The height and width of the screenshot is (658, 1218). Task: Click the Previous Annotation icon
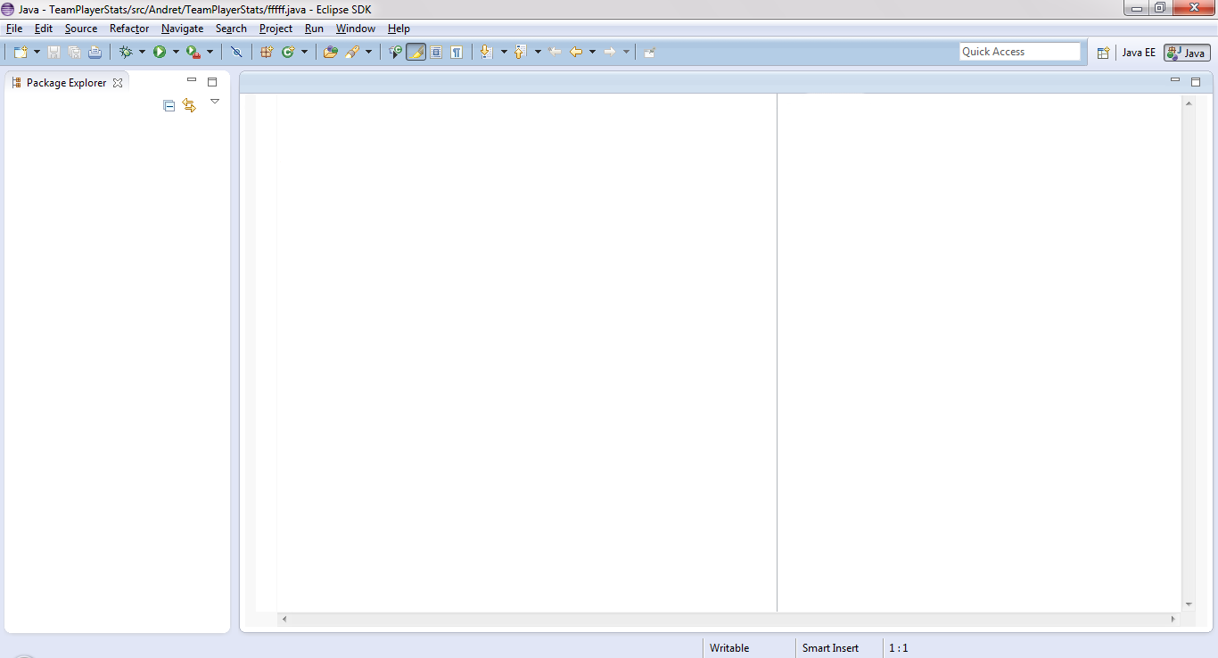point(521,52)
